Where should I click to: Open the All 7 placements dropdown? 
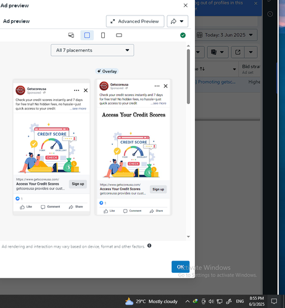pos(93,50)
